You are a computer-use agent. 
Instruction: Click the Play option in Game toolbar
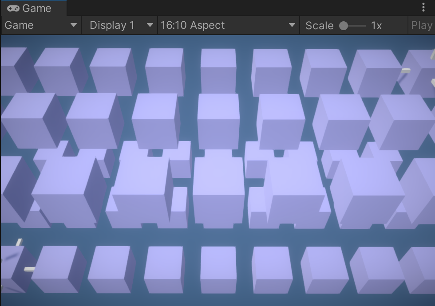(x=422, y=25)
